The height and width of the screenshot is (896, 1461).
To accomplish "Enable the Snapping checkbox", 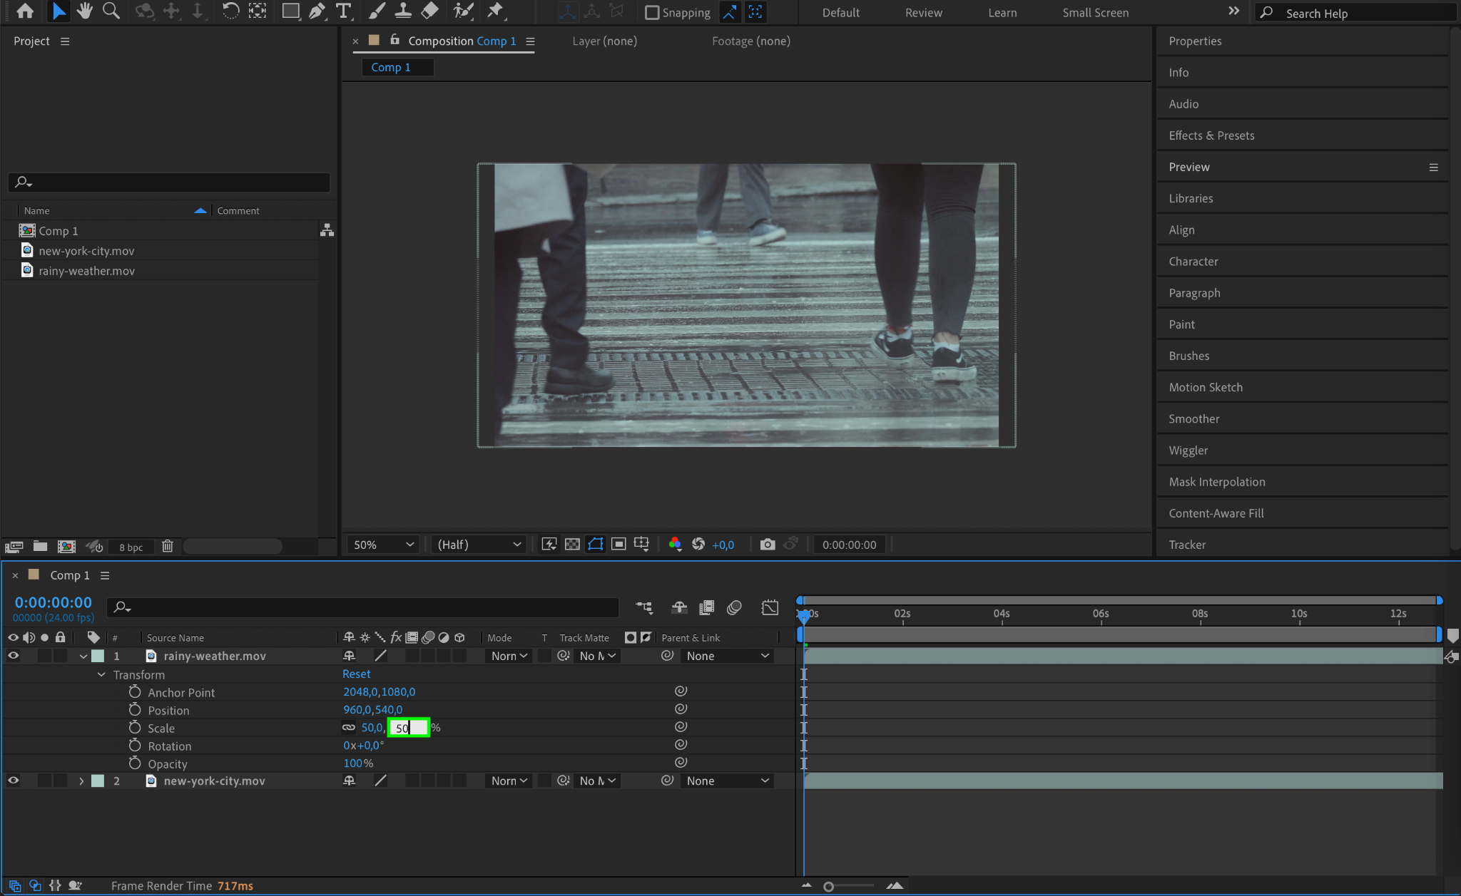I will pos(651,12).
